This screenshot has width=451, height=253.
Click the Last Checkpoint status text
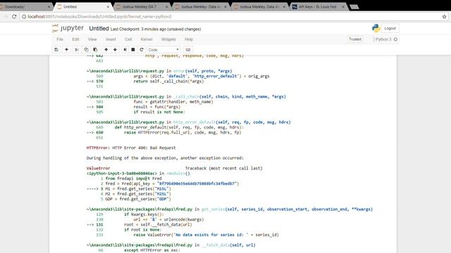point(156,30)
